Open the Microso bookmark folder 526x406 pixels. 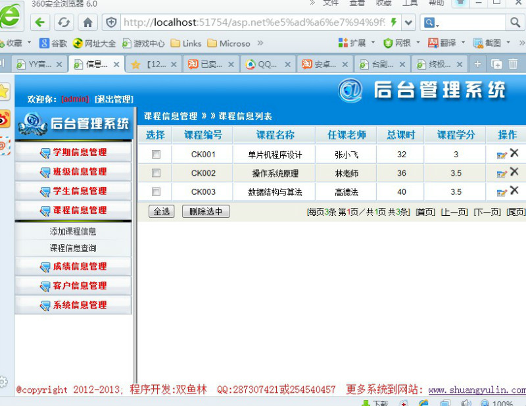pyautogui.click(x=229, y=43)
